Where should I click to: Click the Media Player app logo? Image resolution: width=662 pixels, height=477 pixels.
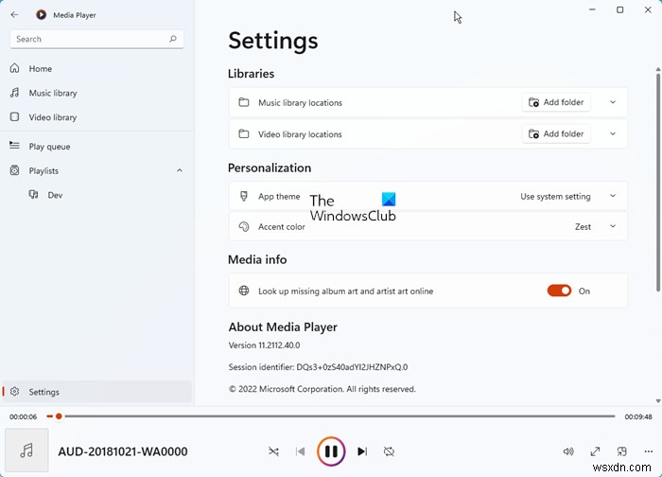pos(41,15)
